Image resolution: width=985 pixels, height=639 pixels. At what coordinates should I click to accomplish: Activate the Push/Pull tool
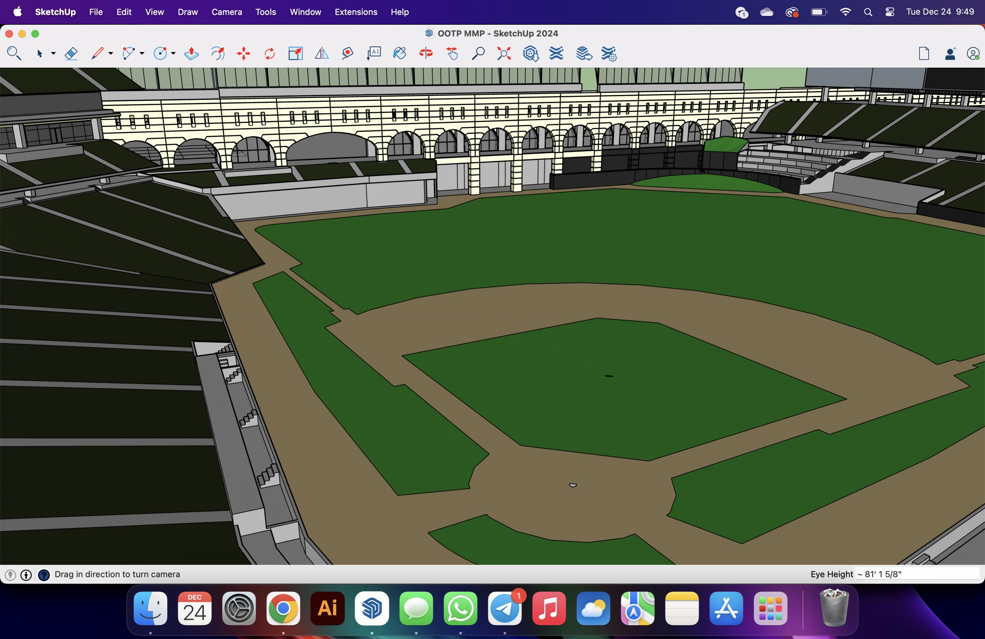click(192, 53)
